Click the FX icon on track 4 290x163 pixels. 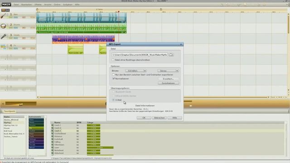[3, 47]
